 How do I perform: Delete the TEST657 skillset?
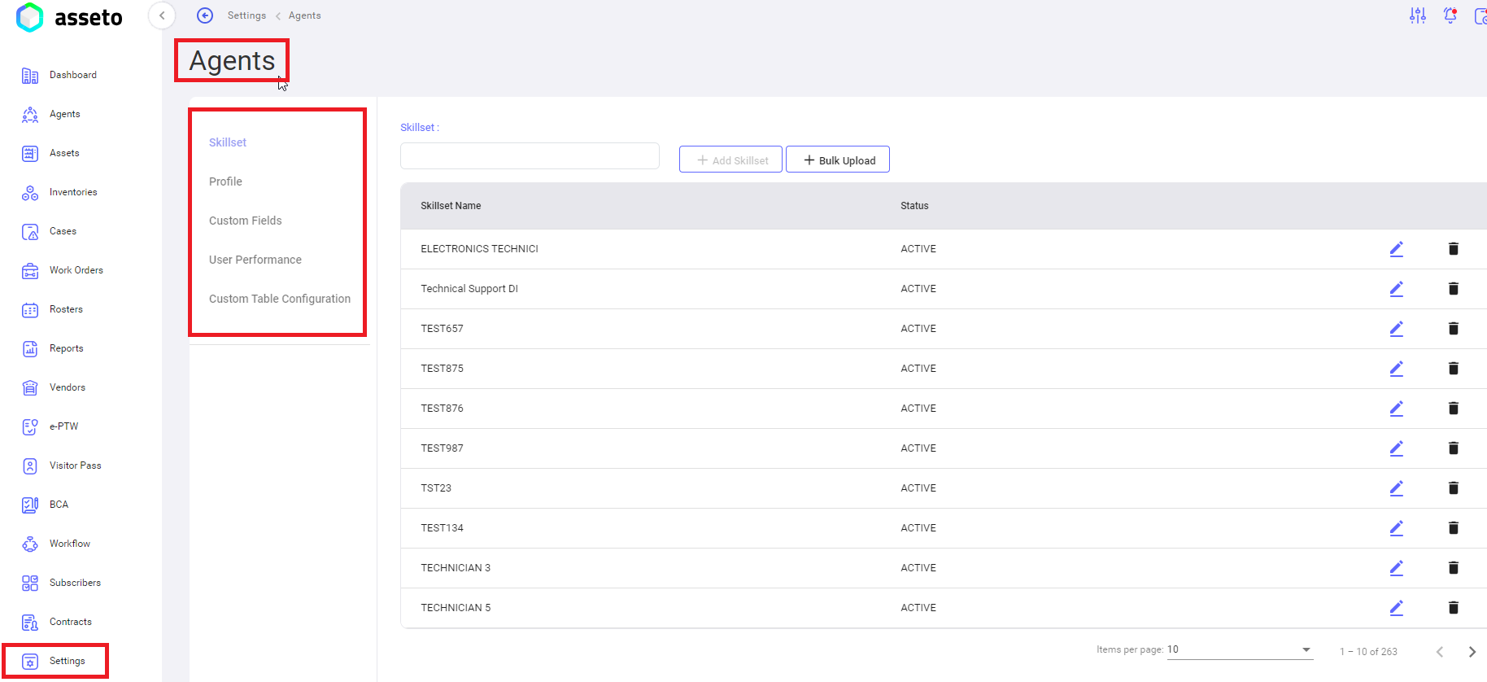1453,329
